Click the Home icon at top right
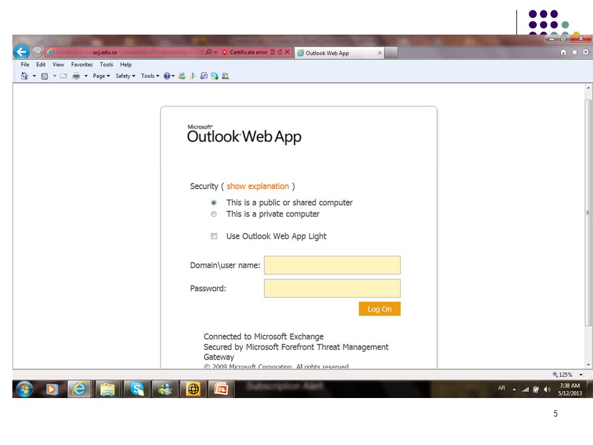This screenshot has width=593, height=445. 563,52
